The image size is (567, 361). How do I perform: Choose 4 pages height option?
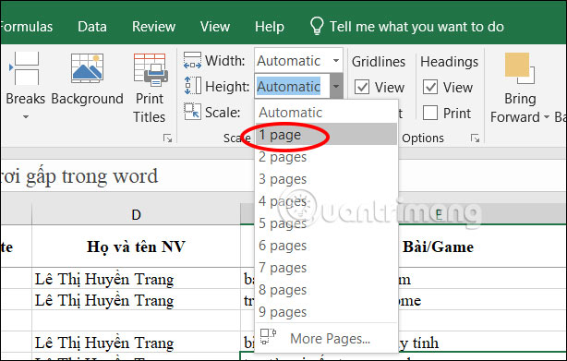point(326,201)
